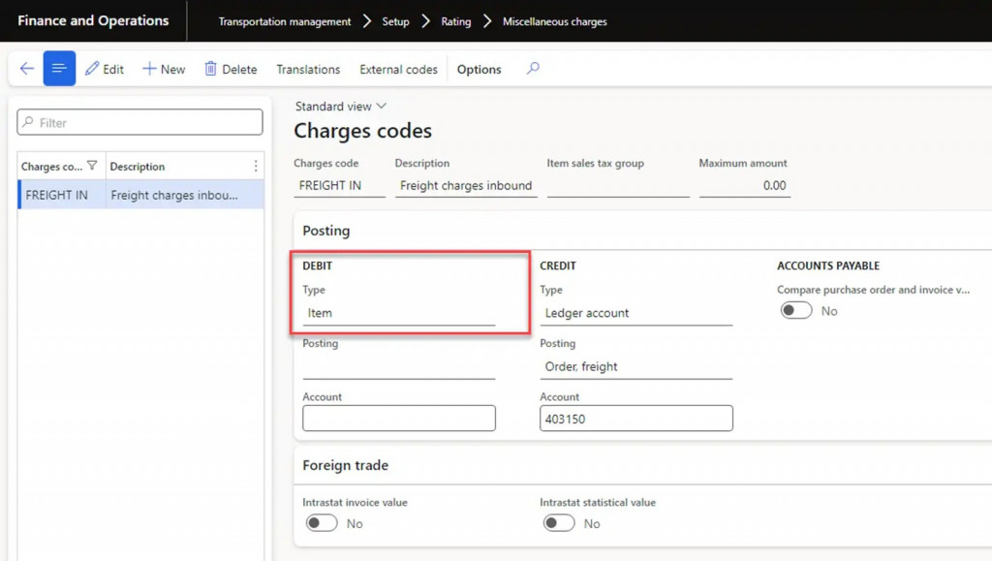Click the New plus icon
The height and width of the screenshot is (561, 992).
click(x=150, y=69)
